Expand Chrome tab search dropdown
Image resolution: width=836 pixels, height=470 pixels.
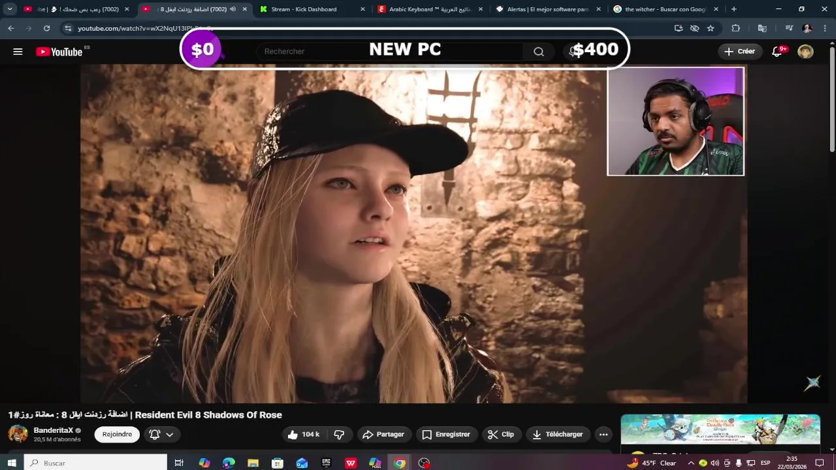pos(10,9)
